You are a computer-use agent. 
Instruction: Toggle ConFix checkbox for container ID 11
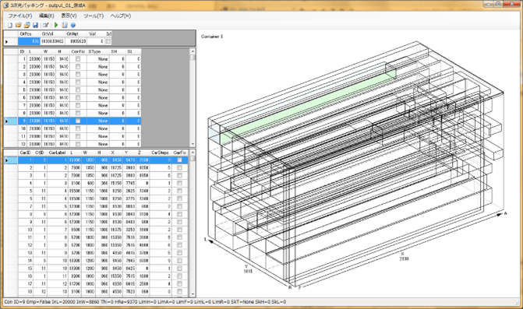point(78,136)
